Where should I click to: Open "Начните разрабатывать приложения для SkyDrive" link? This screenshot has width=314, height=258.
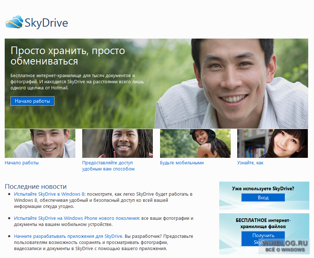pos(69,236)
